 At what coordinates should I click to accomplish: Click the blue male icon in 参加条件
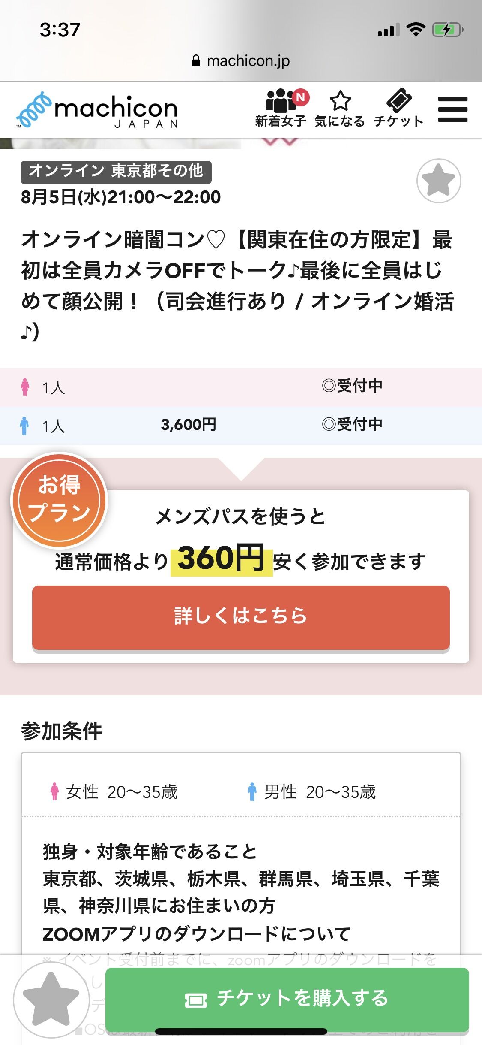(x=252, y=791)
